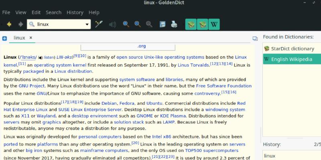The image size is (321, 160).
Task: Add a new tab with plus button
Action: [x=4, y=38]
